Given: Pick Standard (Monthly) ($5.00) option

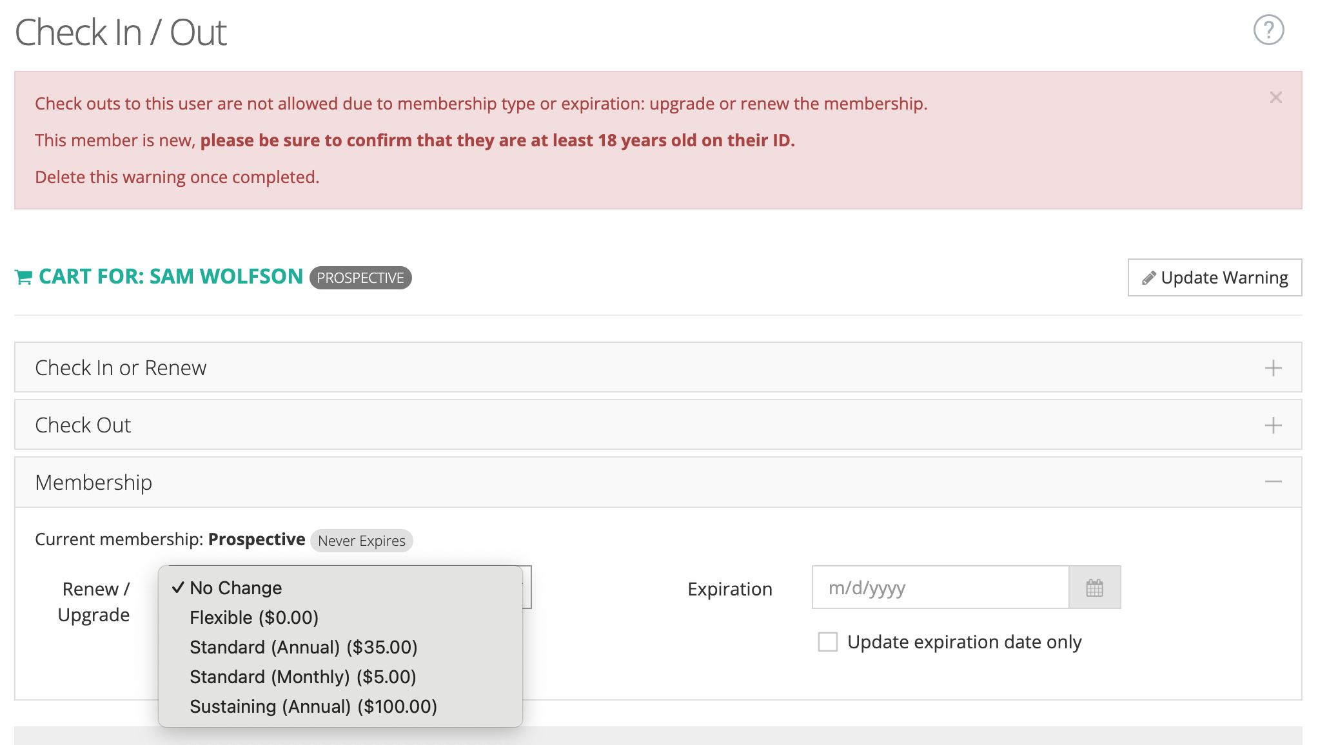Looking at the screenshot, I should 303,677.
